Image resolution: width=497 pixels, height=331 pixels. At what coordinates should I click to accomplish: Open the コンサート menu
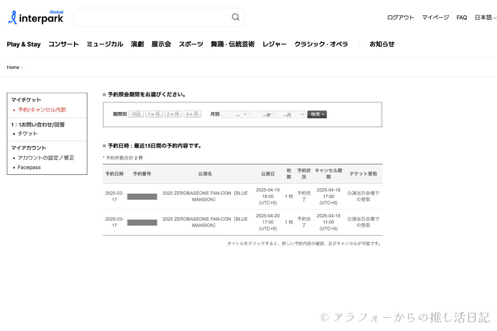point(64,44)
